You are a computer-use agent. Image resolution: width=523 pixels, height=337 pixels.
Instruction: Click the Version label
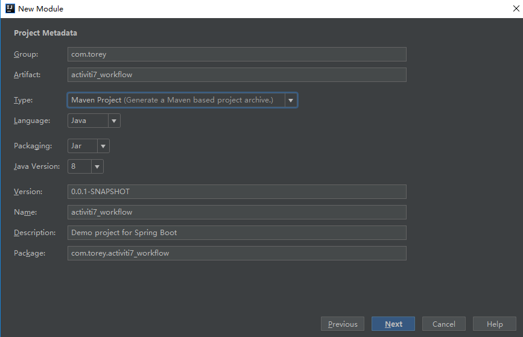[x=28, y=192]
